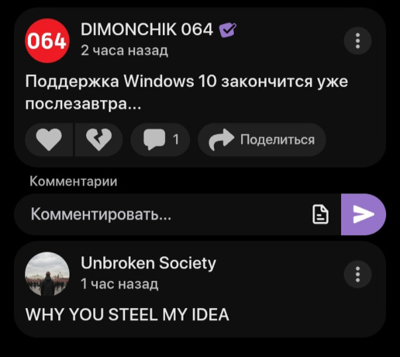Attach a file using document icon
Screen dimensions: 400x357
point(321,214)
